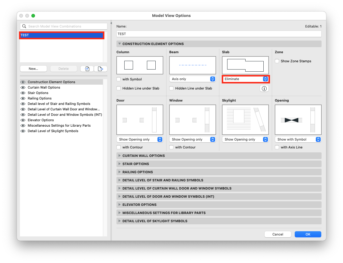Check Column with Symbol option
Viewport: 343px width, 263px height.
point(119,79)
